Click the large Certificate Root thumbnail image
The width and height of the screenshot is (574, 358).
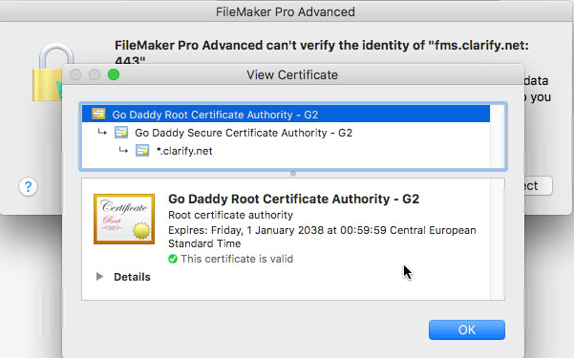pyautogui.click(x=124, y=219)
